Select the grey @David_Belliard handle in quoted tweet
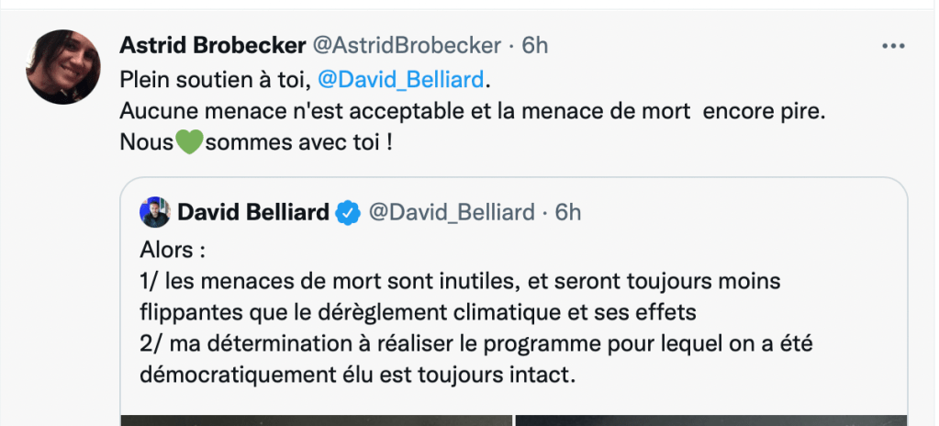Screen dimensions: 939x426 [x=451, y=213]
